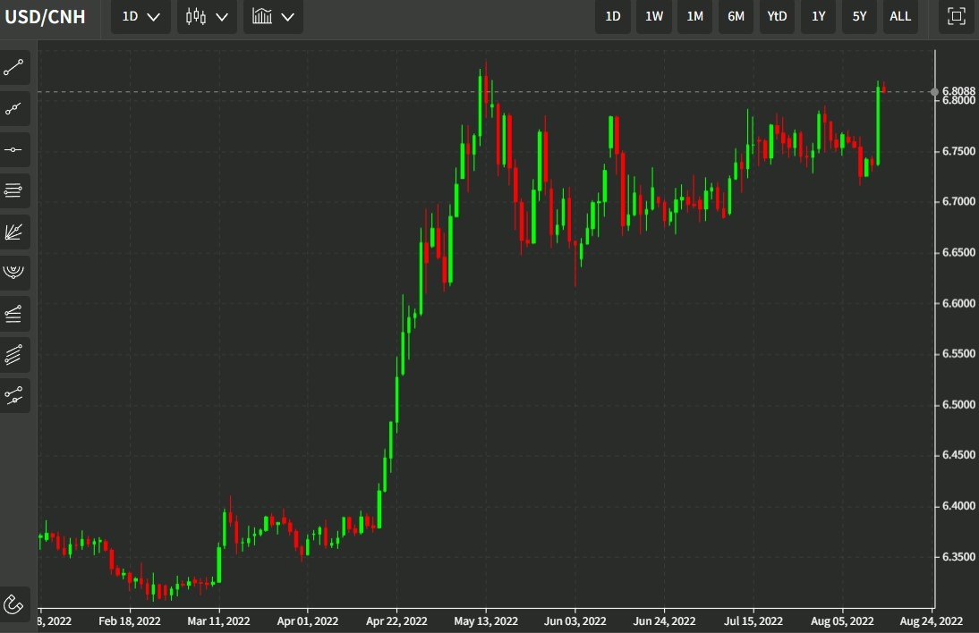Click the Feb 18, 2022 date label

tap(129, 621)
